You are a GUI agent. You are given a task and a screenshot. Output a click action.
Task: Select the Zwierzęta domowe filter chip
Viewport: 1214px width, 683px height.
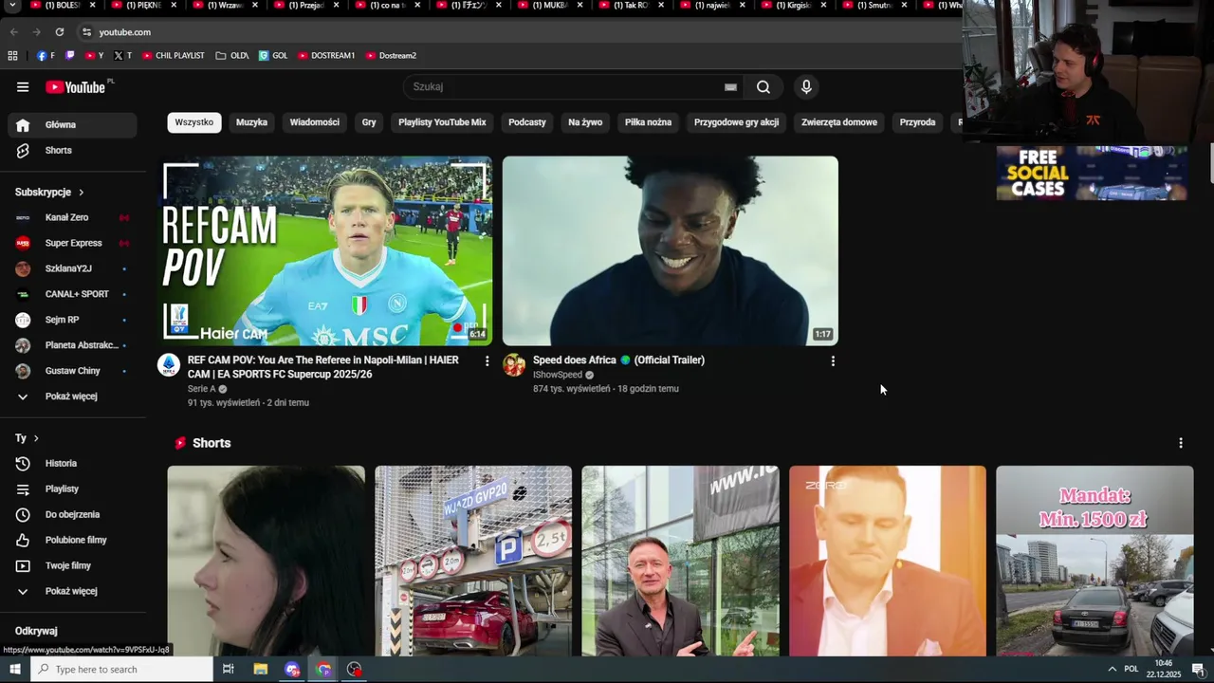(839, 122)
